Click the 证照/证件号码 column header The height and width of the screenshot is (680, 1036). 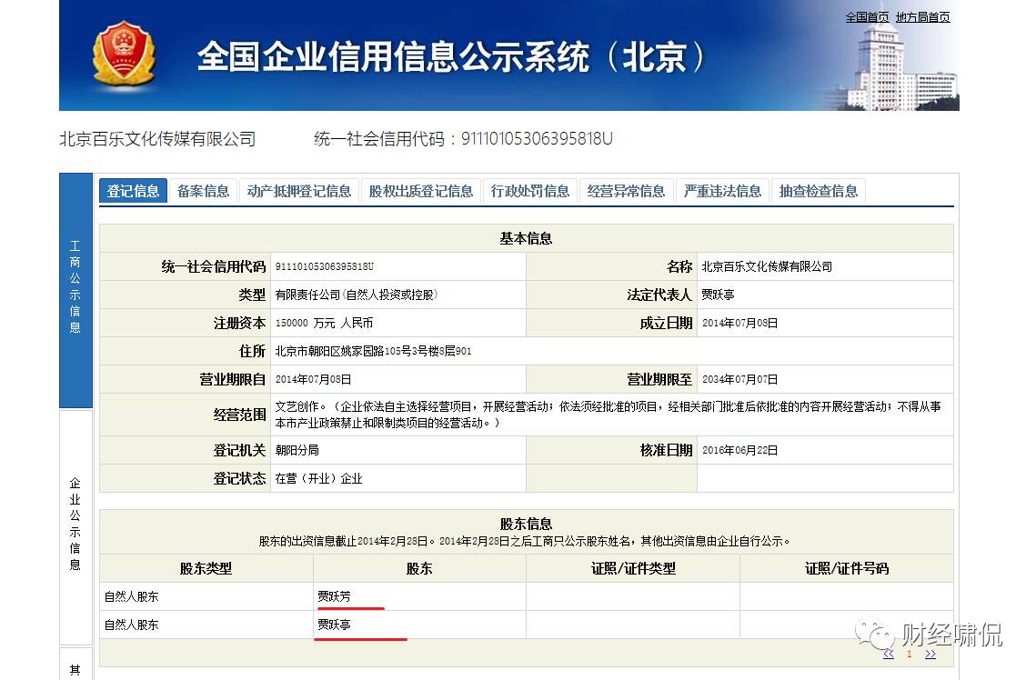point(847,568)
